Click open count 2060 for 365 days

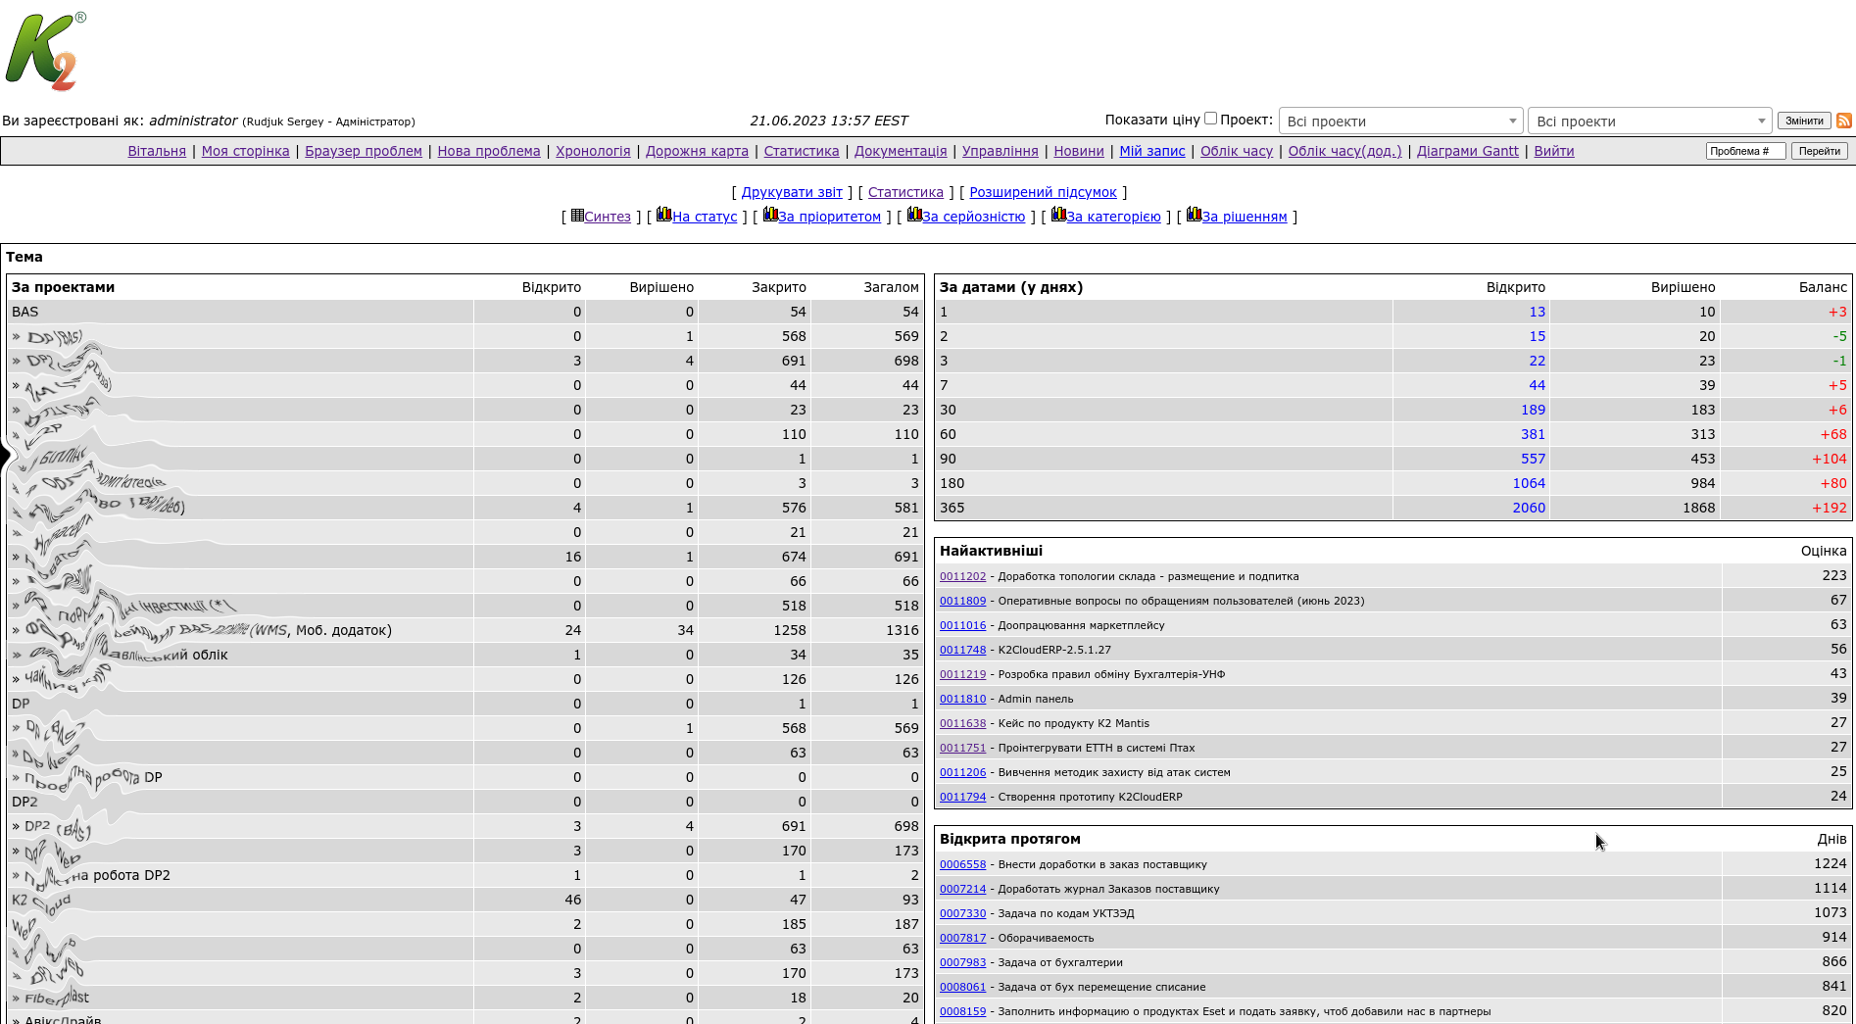coord(1529,508)
